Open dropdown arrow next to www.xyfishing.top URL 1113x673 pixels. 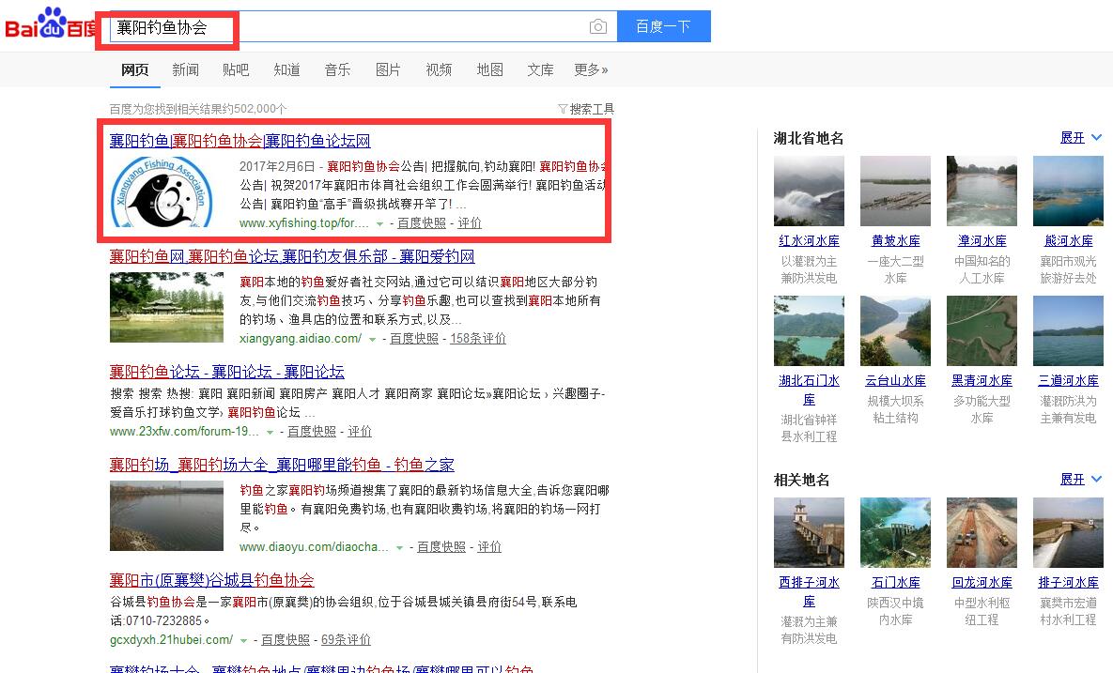[379, 224]
